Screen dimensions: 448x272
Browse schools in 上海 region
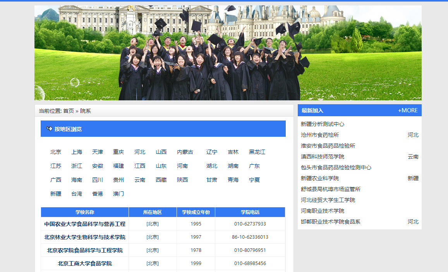77,152
